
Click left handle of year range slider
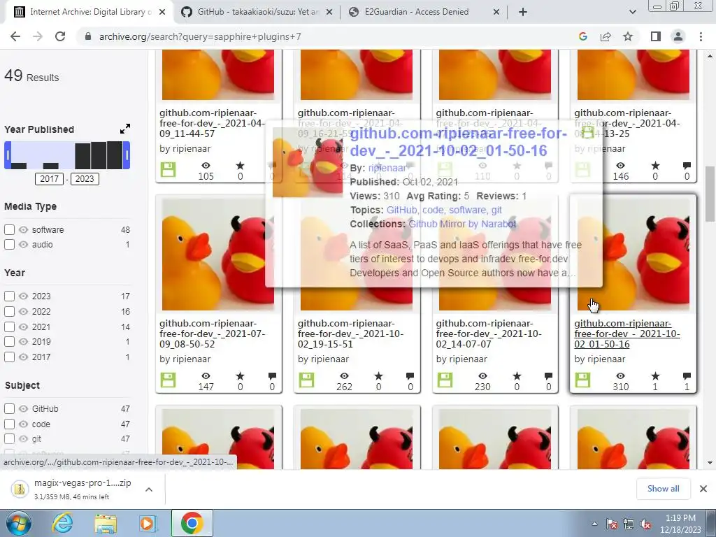[x=8, y=155]
